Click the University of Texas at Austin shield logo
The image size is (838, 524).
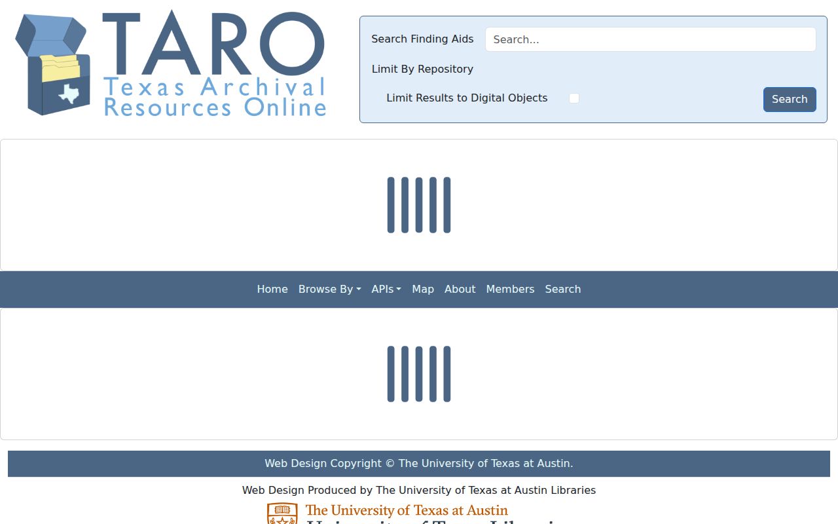click(282, 514)
